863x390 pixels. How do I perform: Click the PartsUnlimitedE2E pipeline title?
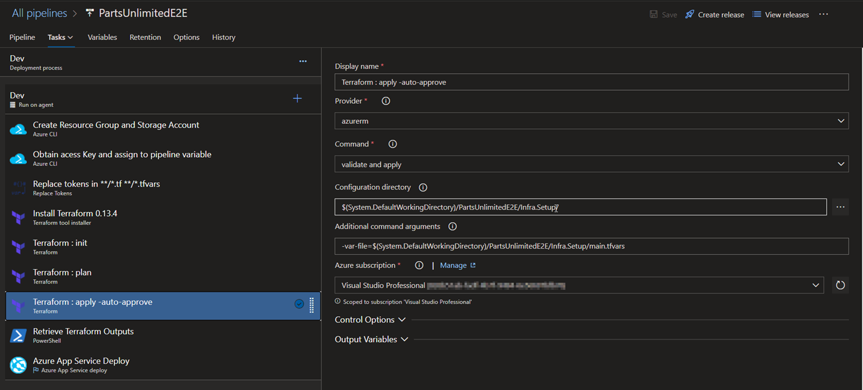point(143,13)
